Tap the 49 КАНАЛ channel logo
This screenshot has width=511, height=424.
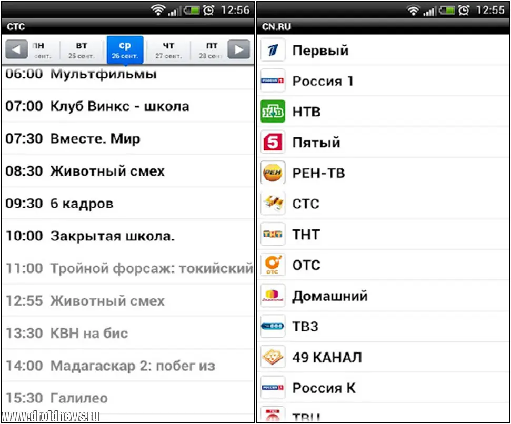coord(273,357)
